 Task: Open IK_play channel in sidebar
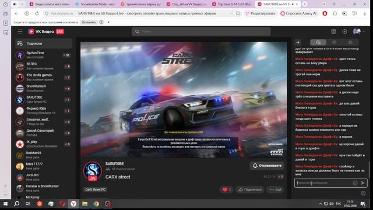click(44, 144)
